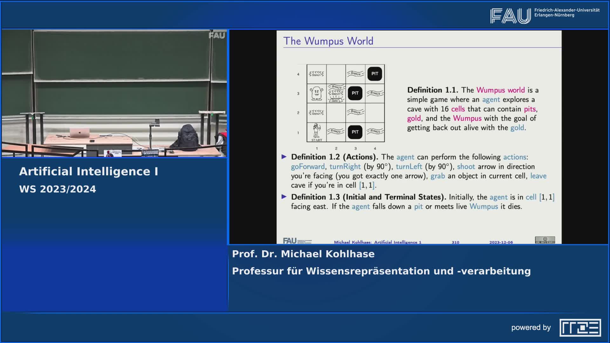Follow the 'goForward' action link
610x343 pixels.
(308, 166)
